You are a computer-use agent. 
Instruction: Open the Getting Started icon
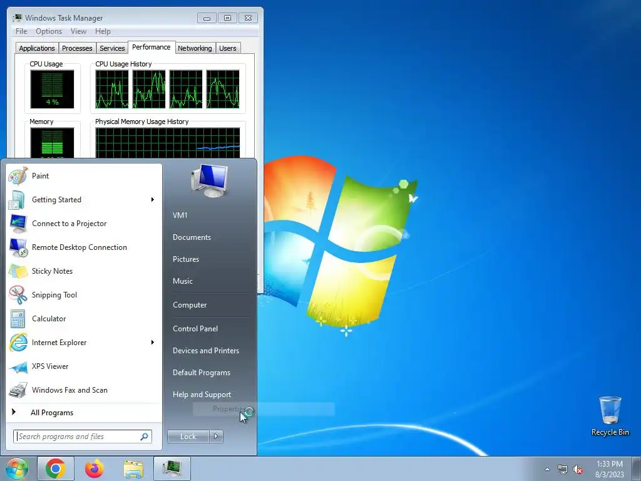coord(18,200)
